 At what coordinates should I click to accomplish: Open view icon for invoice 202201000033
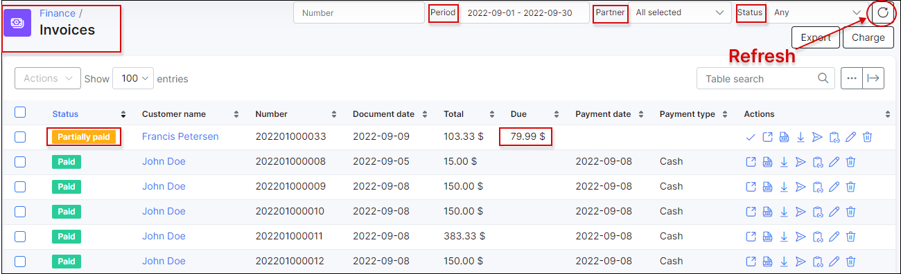click(x=767, y=137)
